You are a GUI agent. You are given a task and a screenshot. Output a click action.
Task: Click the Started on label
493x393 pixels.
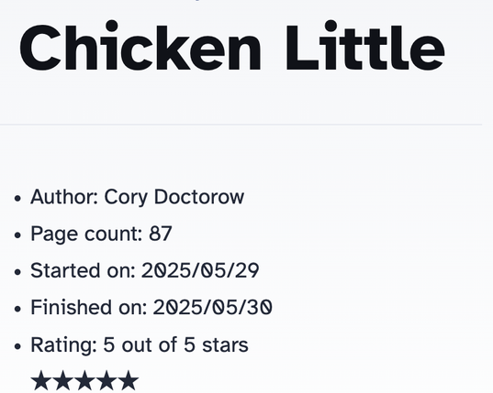coord(83,270)
